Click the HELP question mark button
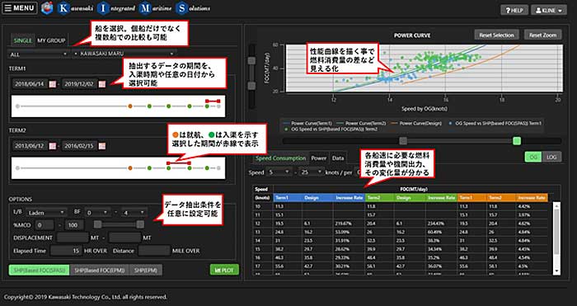 [514, 11]
